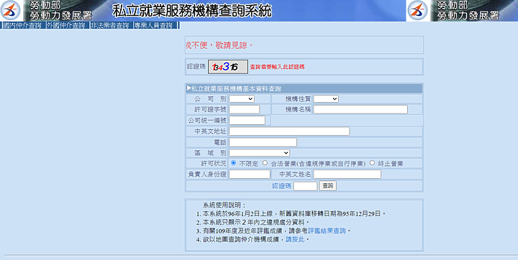
Task: Expand the 區域別 dropdown
Action: point(259,153)
